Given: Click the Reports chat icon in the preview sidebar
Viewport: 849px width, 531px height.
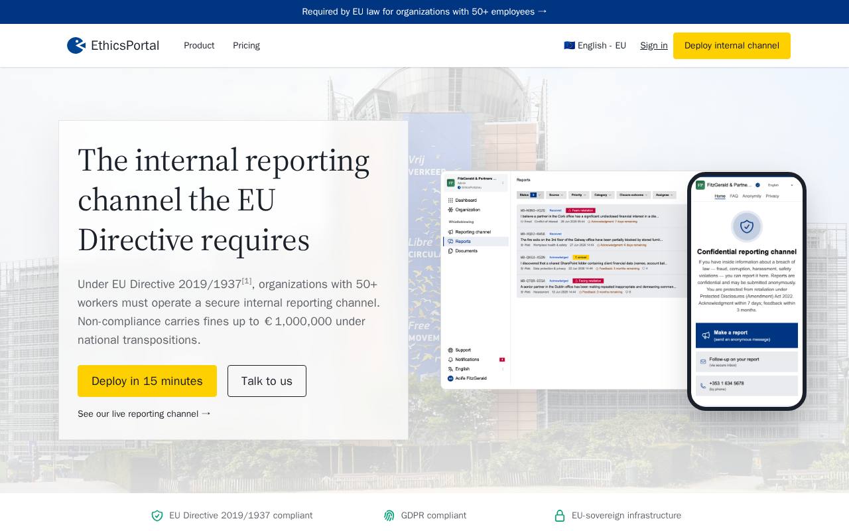Looking at the screenshot, I should click(x=450, y=242).
